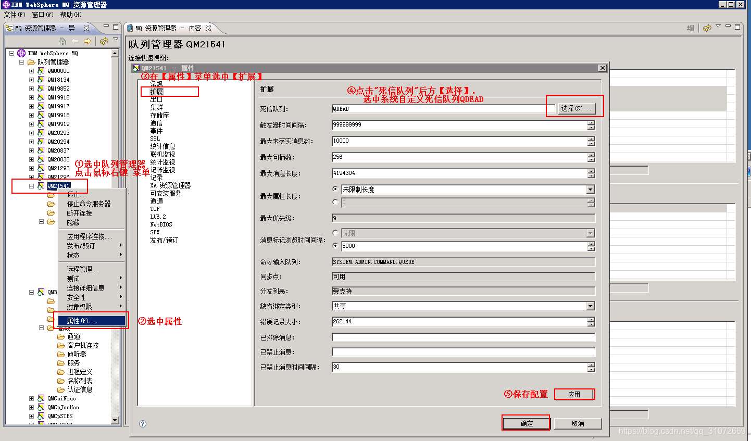Select the QM18134 queue manager icon
Viewport: 751px width, 441px height.
pyautogui.click(x=41, y=80)
